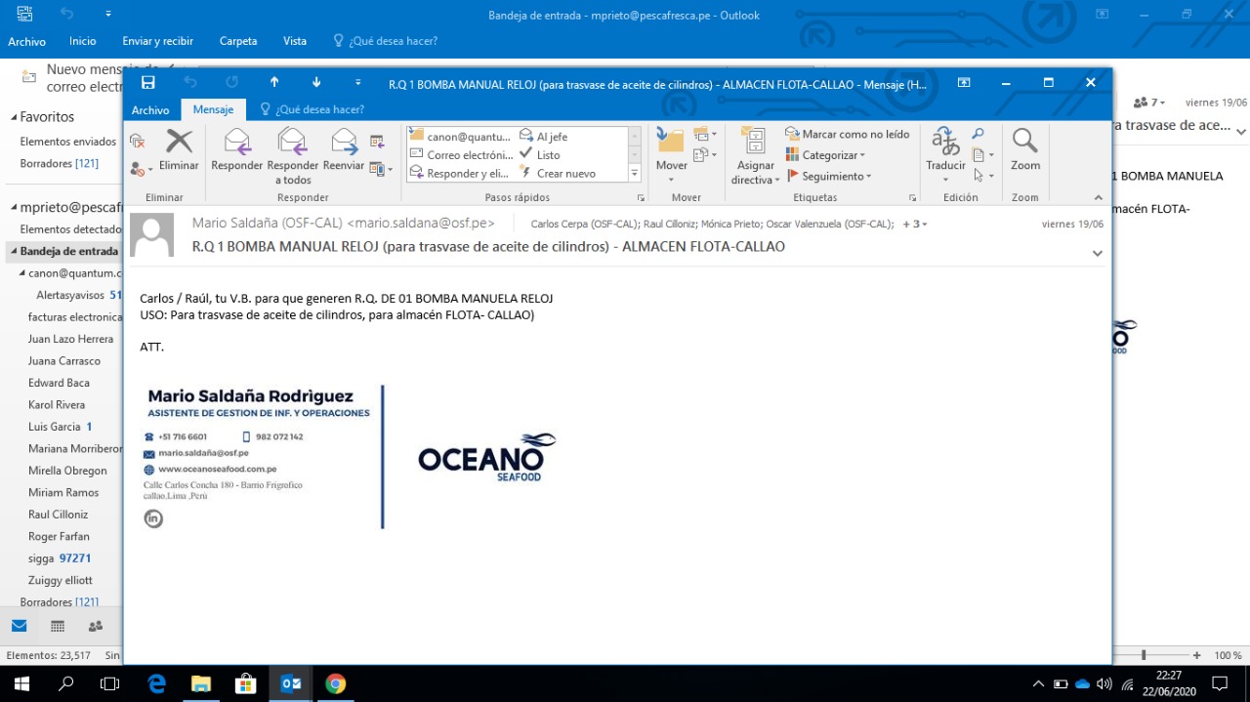Open the Enviar y recibir tab in Outlook
The width and height of the screenshot is (1250, 702).
coord(157,41)
